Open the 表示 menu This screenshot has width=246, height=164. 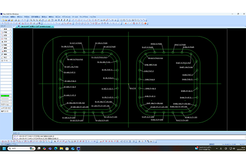tap(20, 17)
